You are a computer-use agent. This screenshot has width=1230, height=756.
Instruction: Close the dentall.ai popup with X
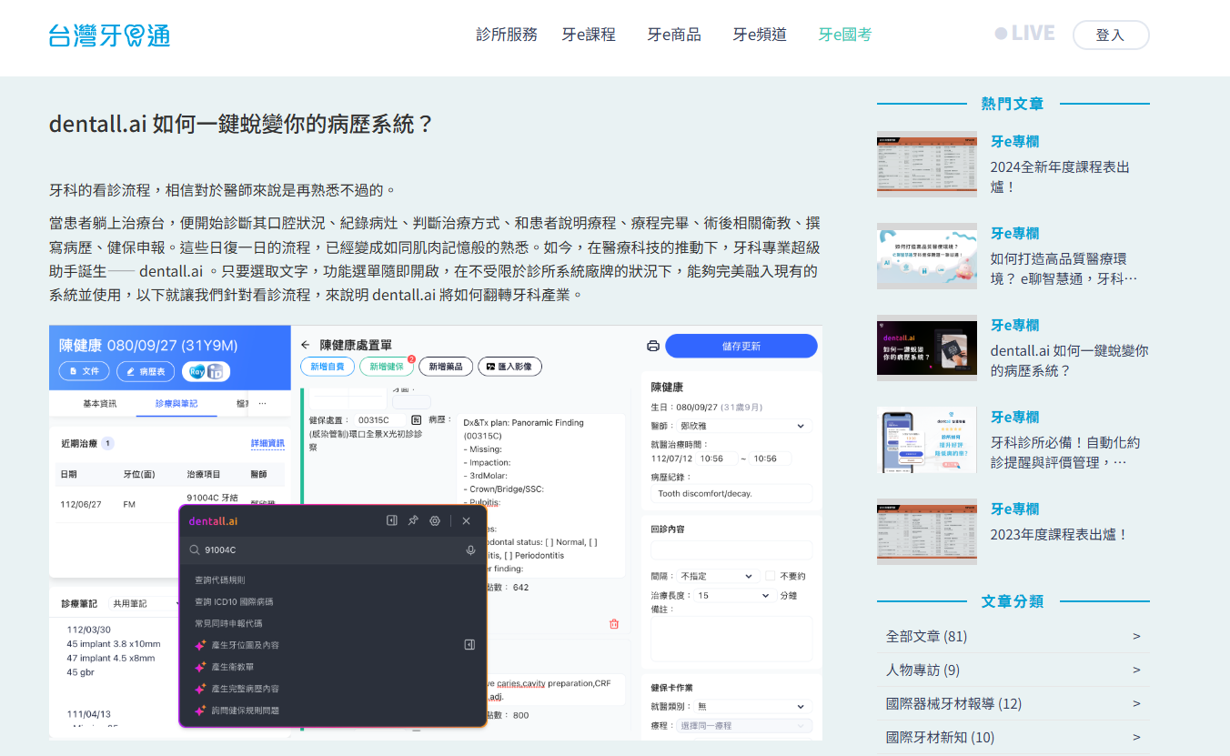coord(466,521)
